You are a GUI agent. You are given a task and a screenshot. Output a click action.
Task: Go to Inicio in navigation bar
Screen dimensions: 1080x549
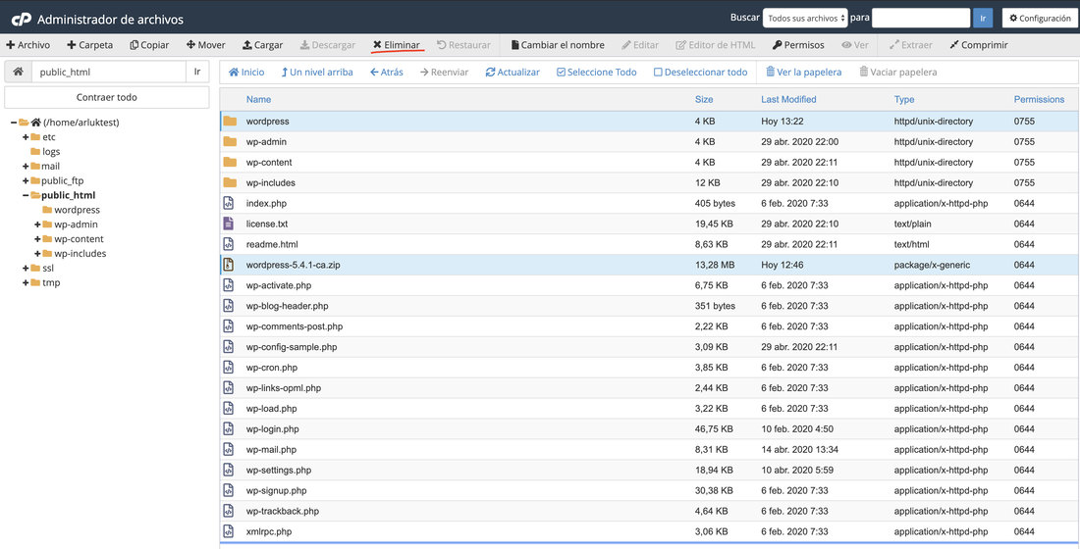point(246,73)
